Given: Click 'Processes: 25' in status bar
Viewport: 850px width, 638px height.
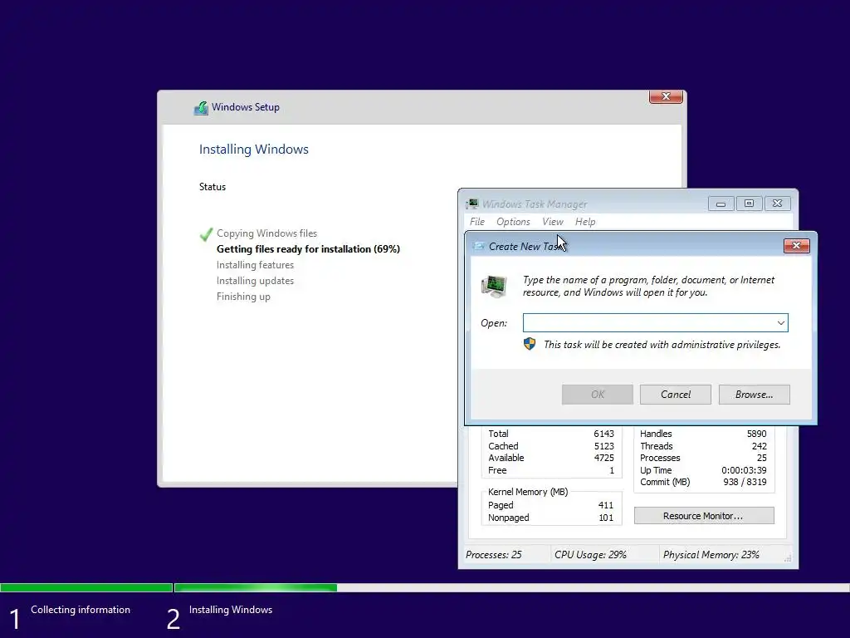Looking at the screenshot, I should pos(493,555).
